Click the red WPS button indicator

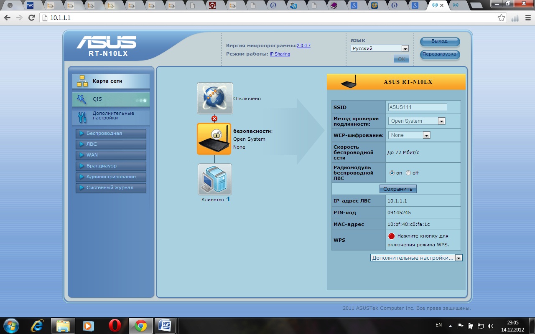pyautogui.click(x=392, y=236)
